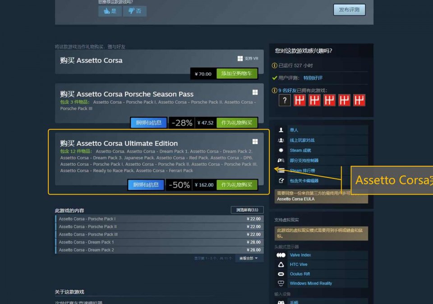433x304 pixels.
Task: Click the 发布评测 button
Action: coord(349,10)
